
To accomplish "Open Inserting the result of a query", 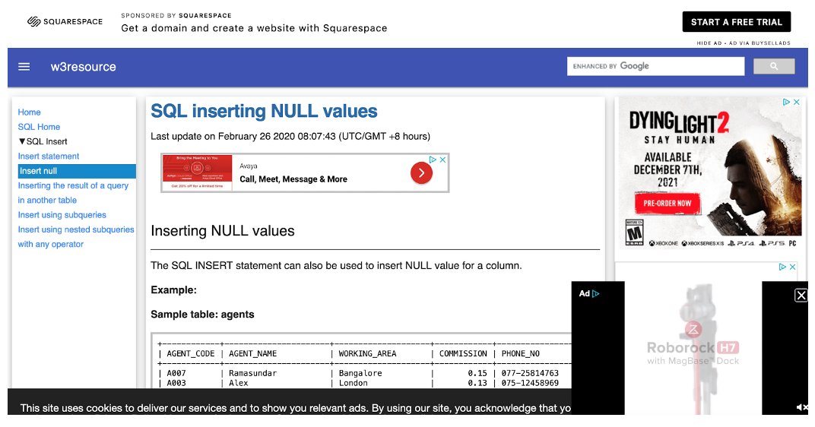I will [73, 193].
